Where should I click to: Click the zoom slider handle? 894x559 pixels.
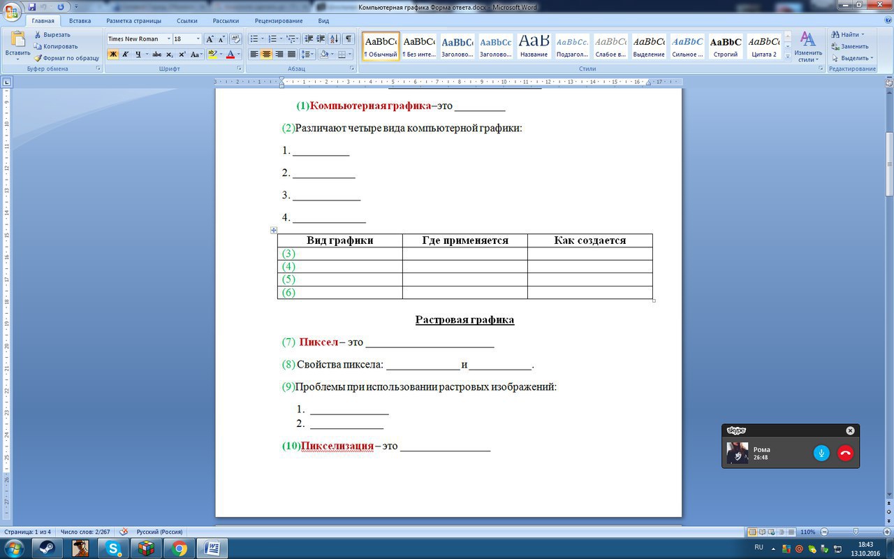pos(856,532)
